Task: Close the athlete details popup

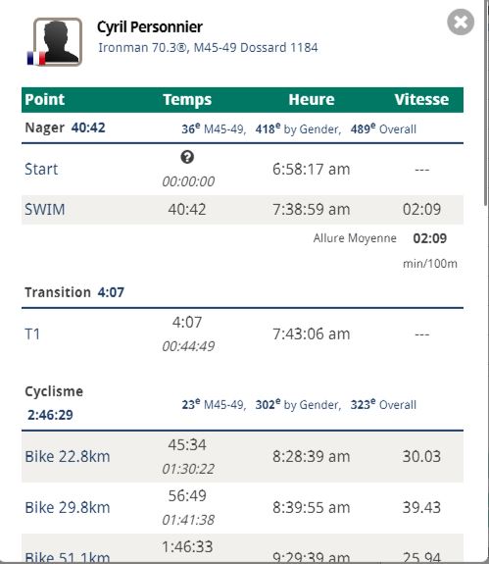Action: coord(461,23)
